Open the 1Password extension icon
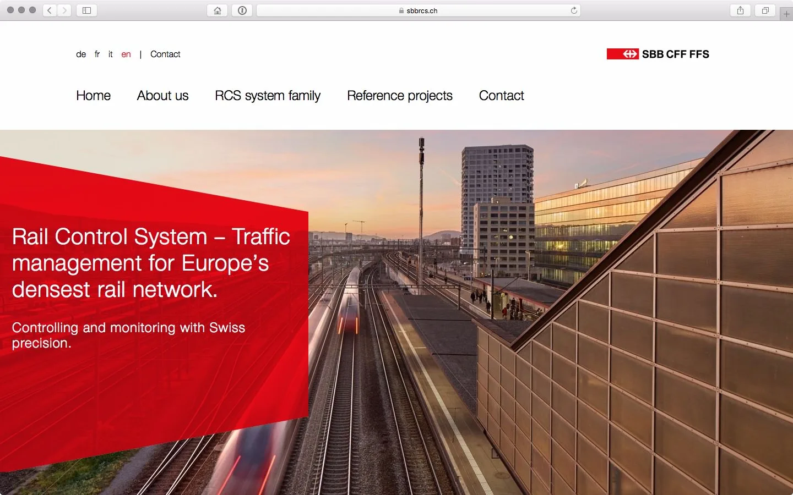 [x=242, y=10]
